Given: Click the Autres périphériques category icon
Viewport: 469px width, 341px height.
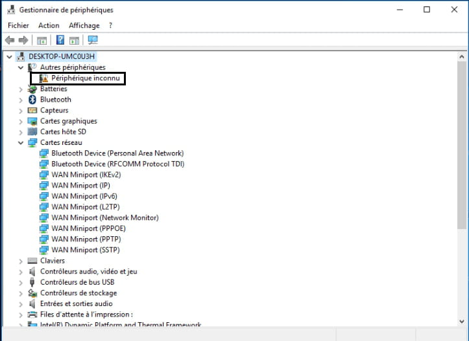Looking at the screenshot, I should [32, 67].
